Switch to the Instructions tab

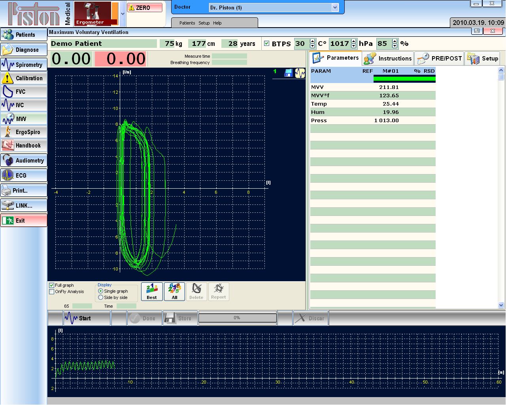coord(388,59)
